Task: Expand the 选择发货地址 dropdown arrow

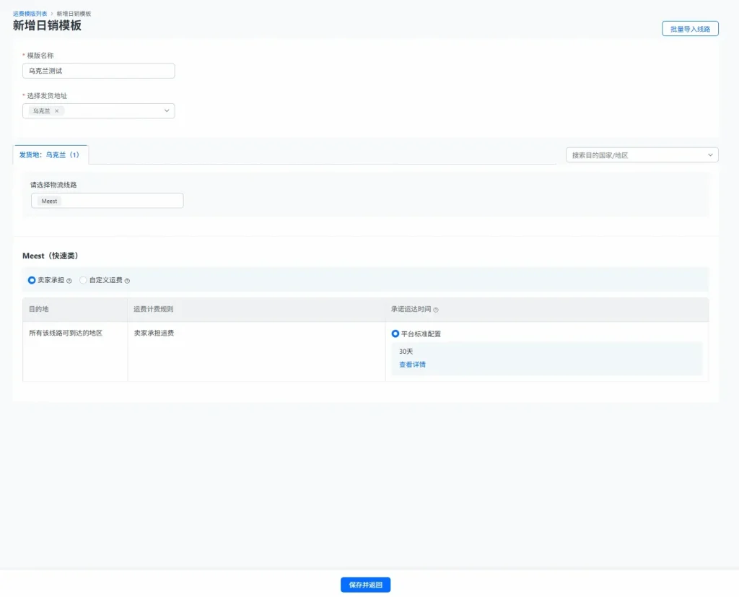Action: click(167, 111)
